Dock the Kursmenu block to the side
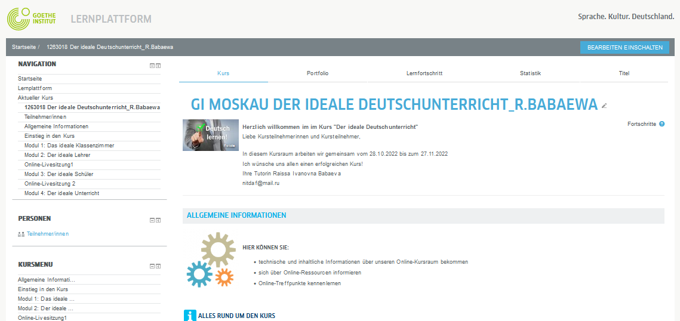Screen dimensions: 680x321 pos(158,266)
